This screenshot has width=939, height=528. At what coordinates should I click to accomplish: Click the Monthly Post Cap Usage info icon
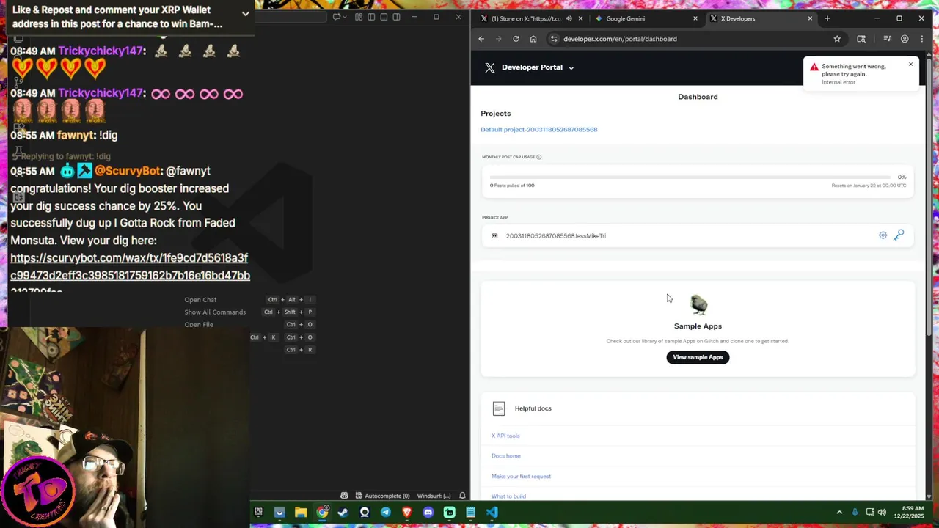pos(538,157)
